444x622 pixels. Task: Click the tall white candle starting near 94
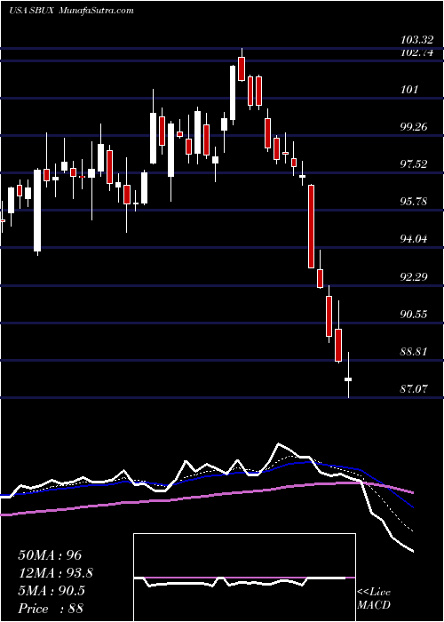(x=37, y=211)
